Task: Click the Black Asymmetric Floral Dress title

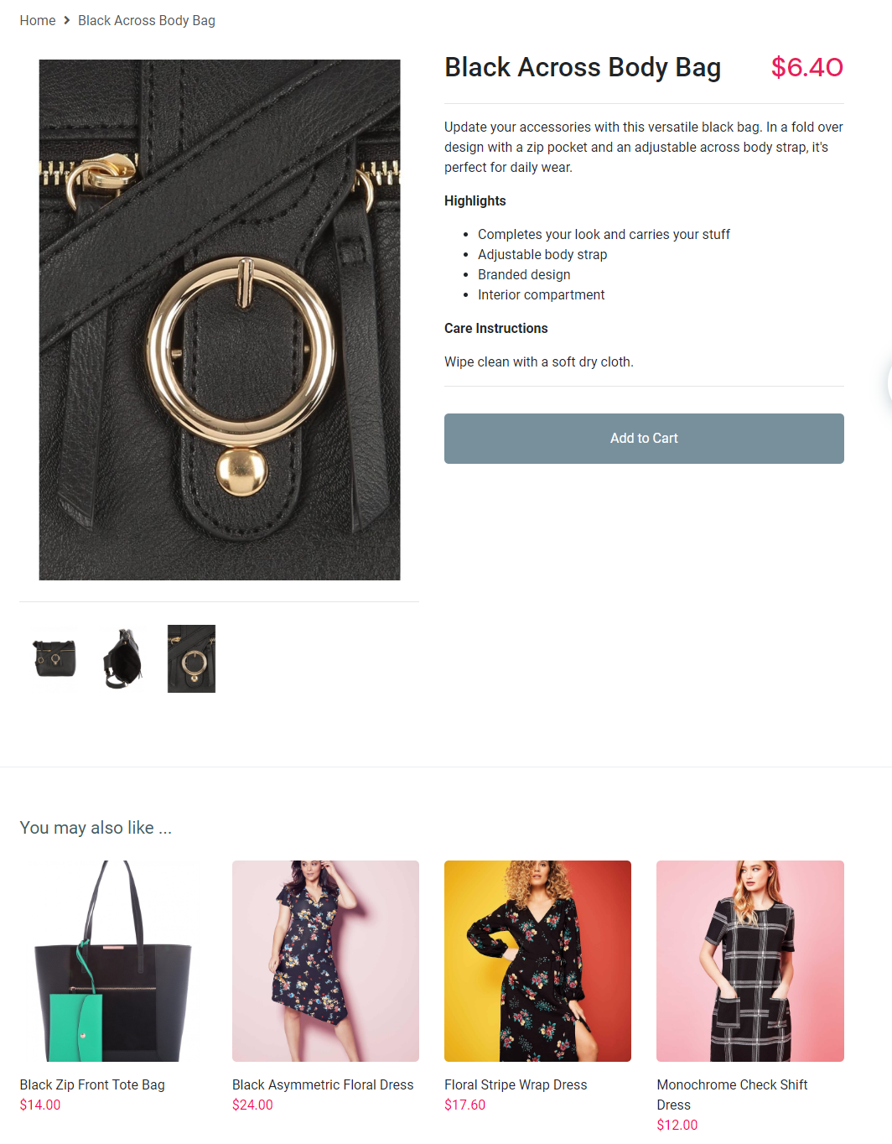Action: (323, 1084)
